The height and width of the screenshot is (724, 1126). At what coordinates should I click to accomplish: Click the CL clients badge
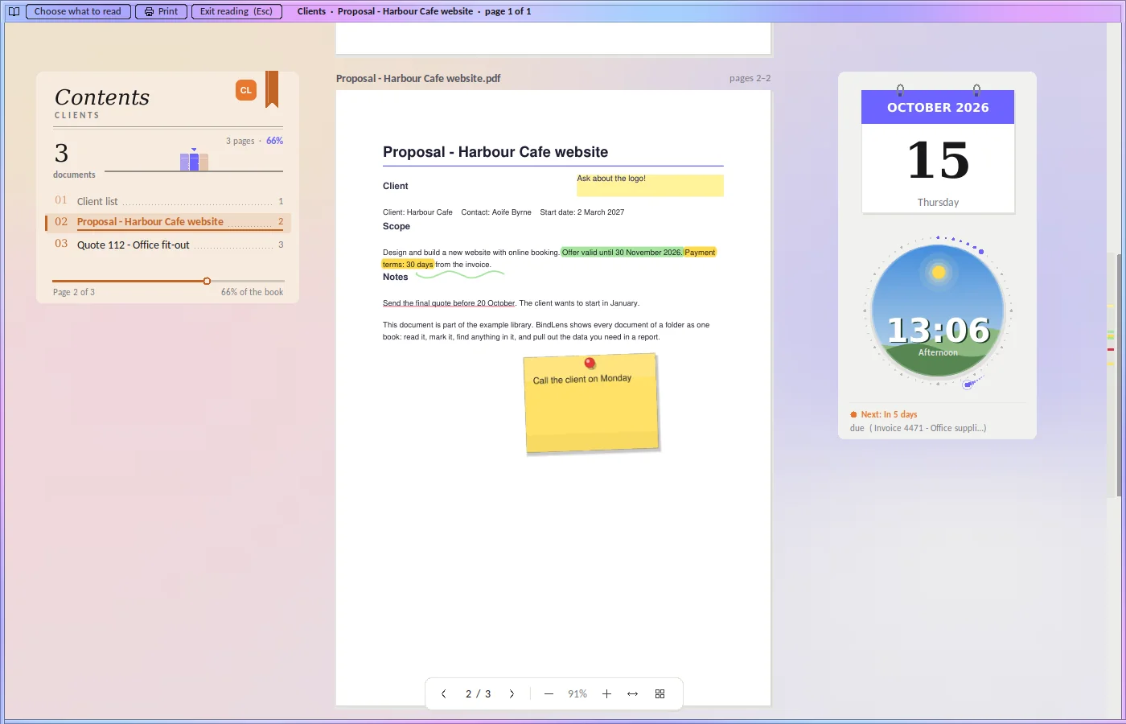pyautogui.click(x=246, y=90)
